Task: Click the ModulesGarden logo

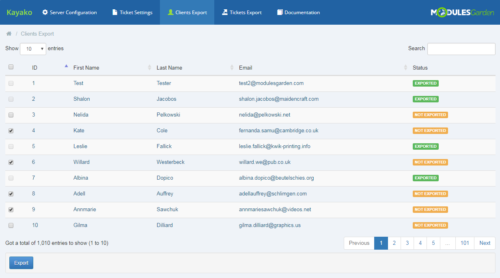Action: (462, 13)
